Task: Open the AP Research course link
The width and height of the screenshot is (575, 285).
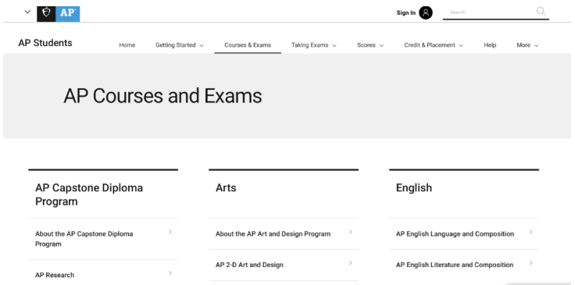Action: [x=55, y=275]
